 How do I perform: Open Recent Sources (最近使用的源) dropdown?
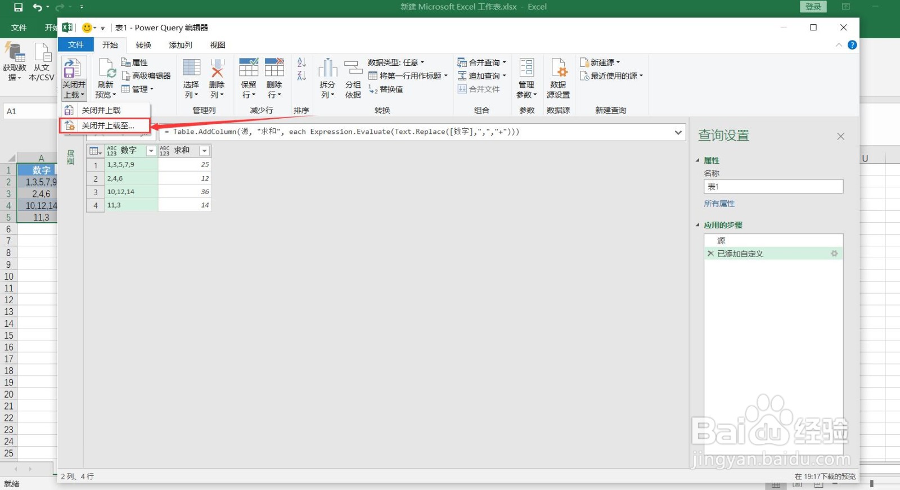coord(611,75)
